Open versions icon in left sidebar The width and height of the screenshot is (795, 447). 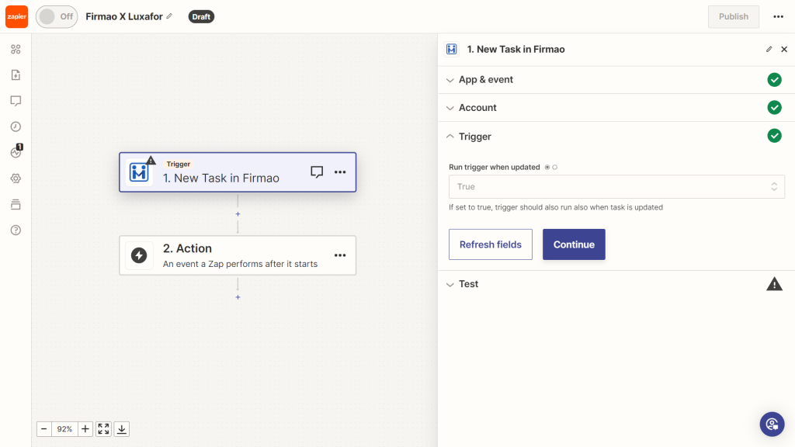tap(16, 203)
